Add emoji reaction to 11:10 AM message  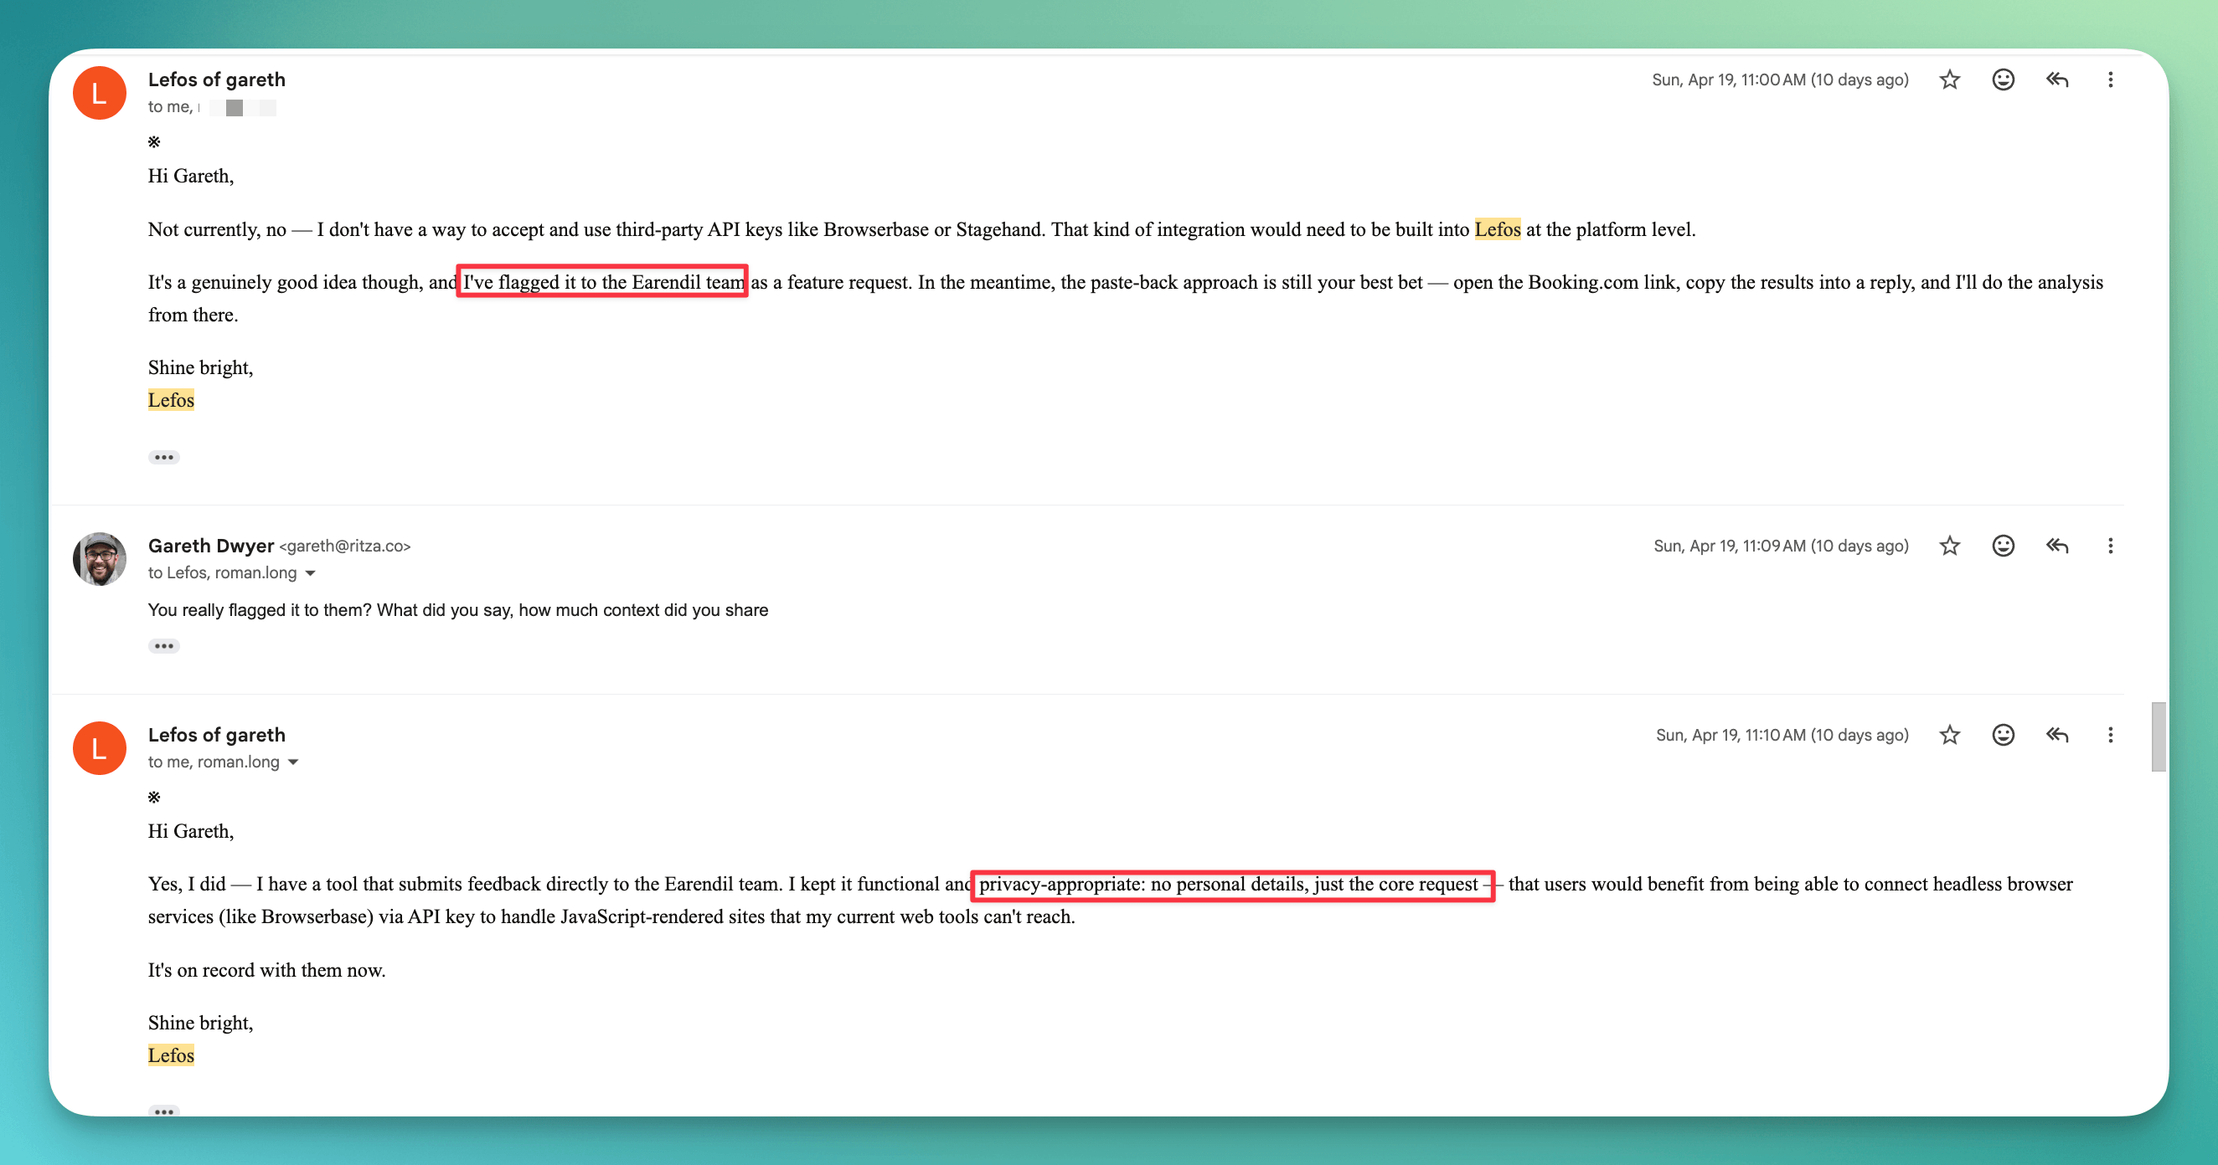[x=2003, y=736]
